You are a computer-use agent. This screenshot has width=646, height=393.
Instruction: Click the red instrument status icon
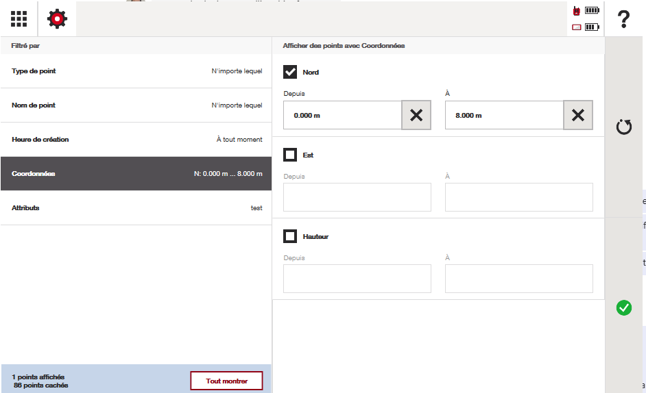point(576,11)
